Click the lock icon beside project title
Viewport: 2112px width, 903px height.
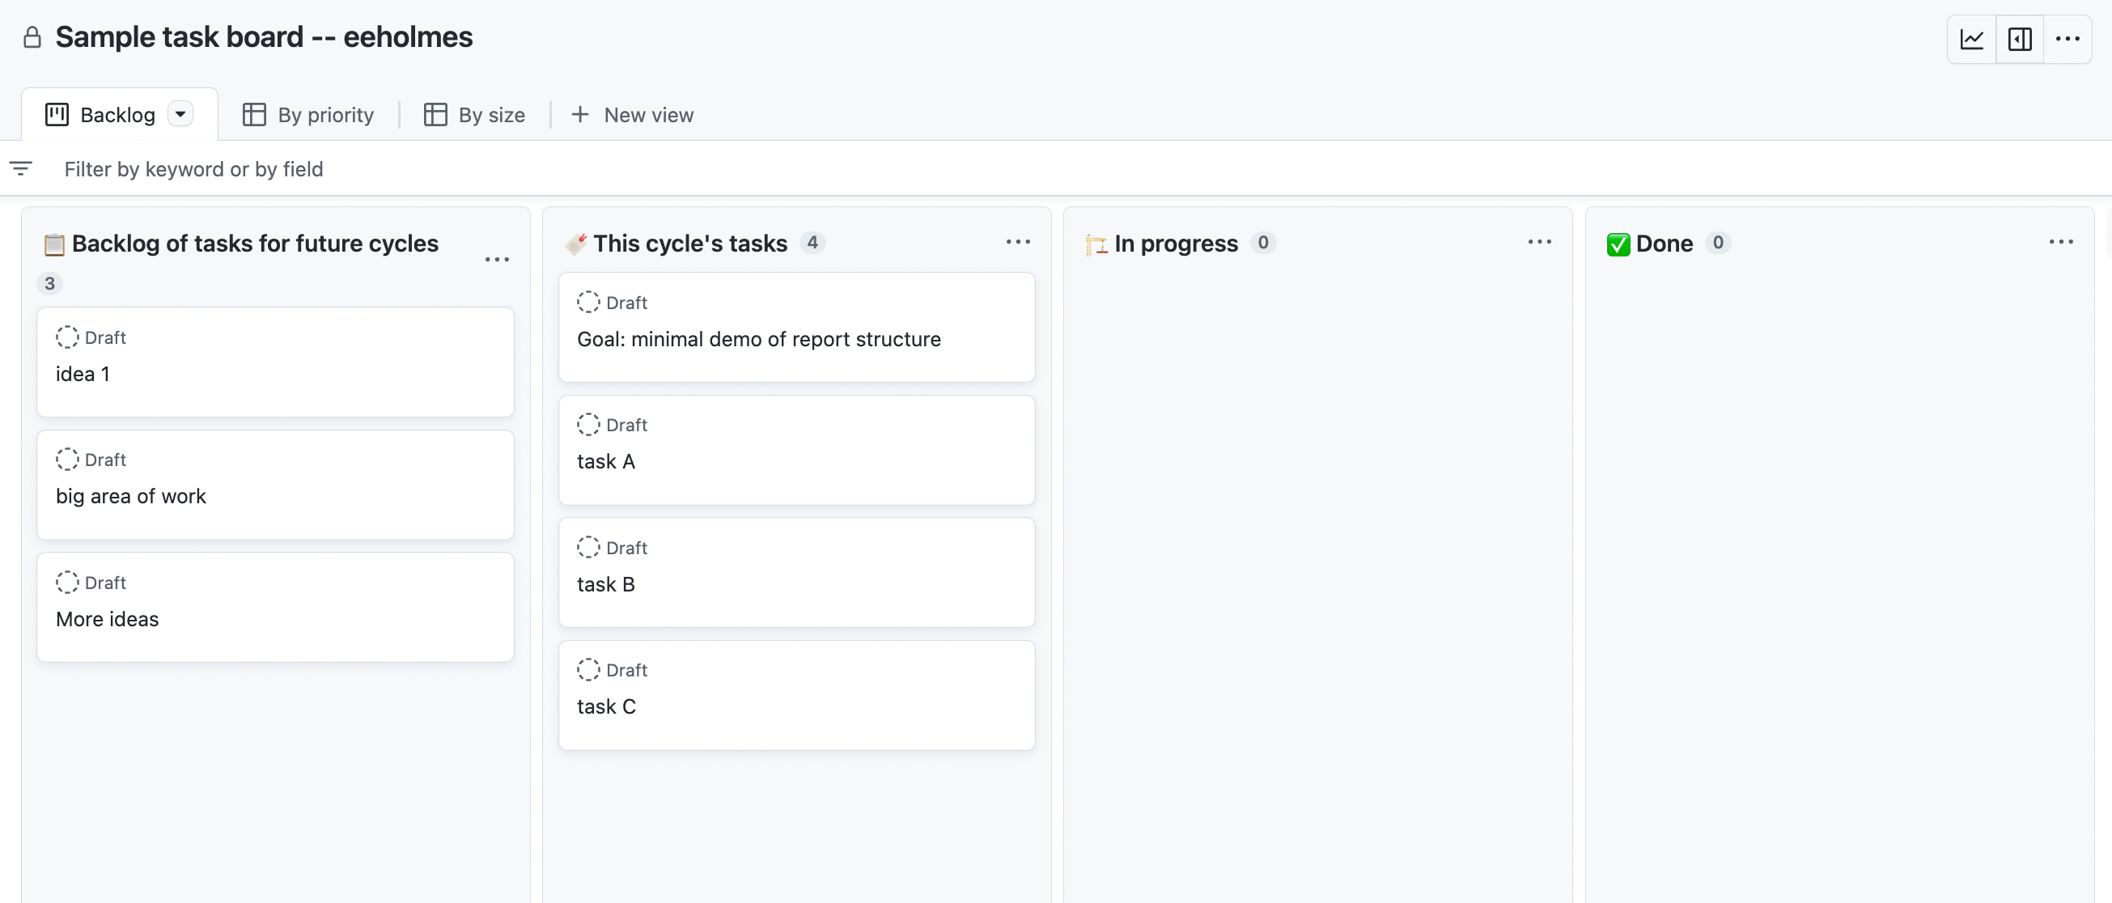pos(32,37)
